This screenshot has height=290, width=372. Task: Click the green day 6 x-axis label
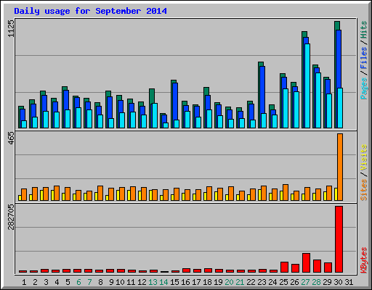pos(78,282)
